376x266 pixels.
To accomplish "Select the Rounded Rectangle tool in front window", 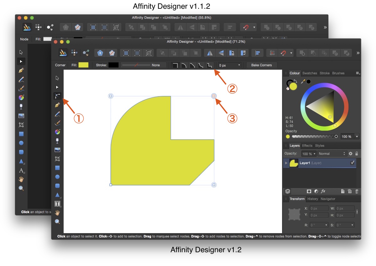I will tap(57, 186).
